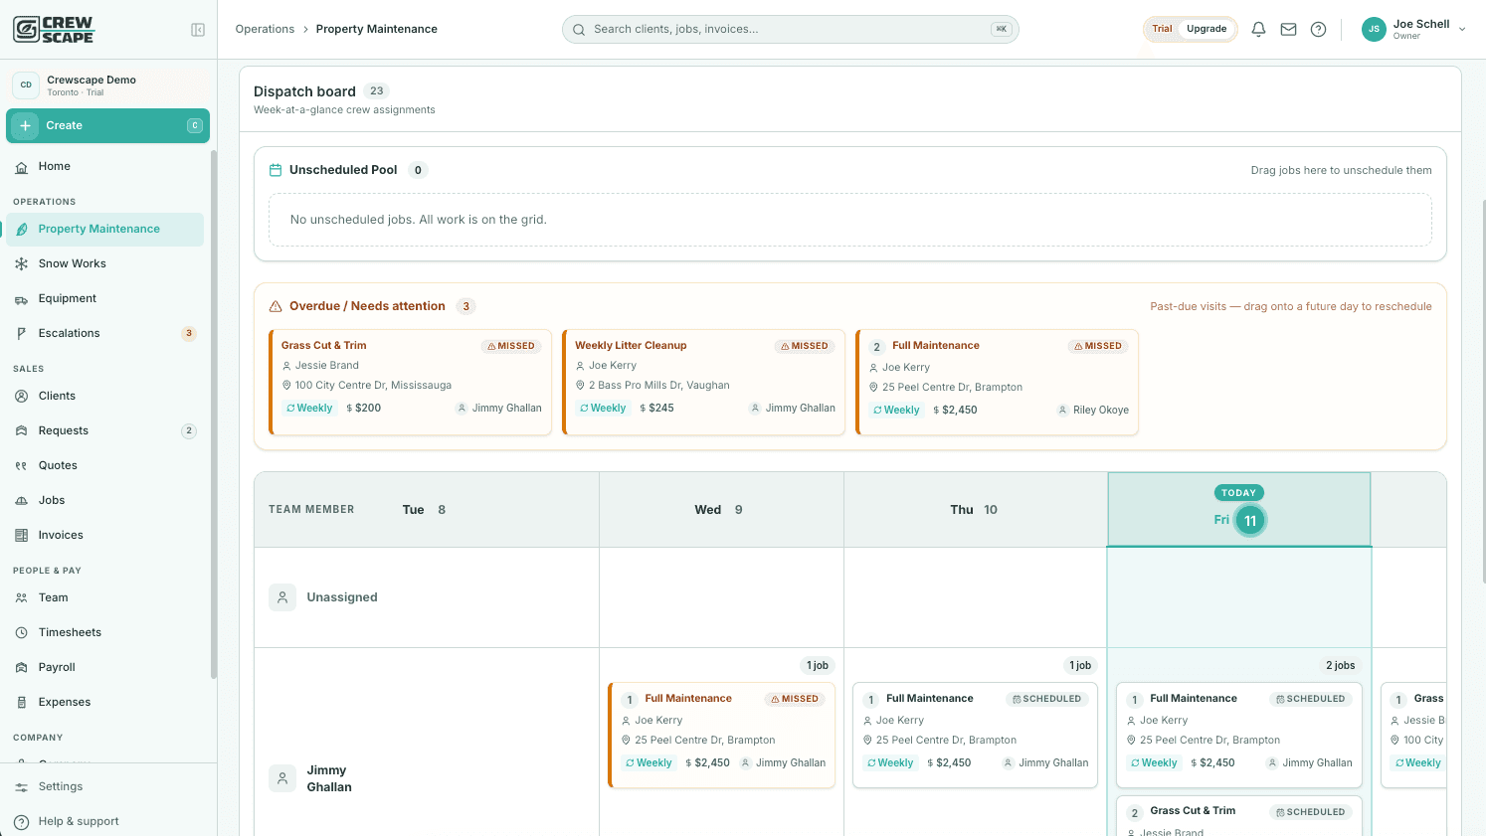Select the overdue Weekly Litter Cleanup card
The height and width of the screenshot is (836, 1486).
pos(703,383)
